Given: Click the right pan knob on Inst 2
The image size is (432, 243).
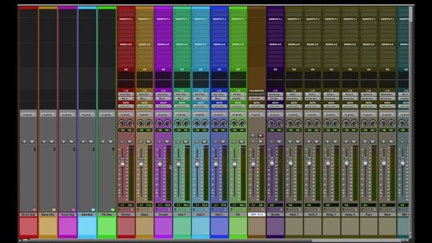Looking at the screenshot, I should tap(205, 123).
